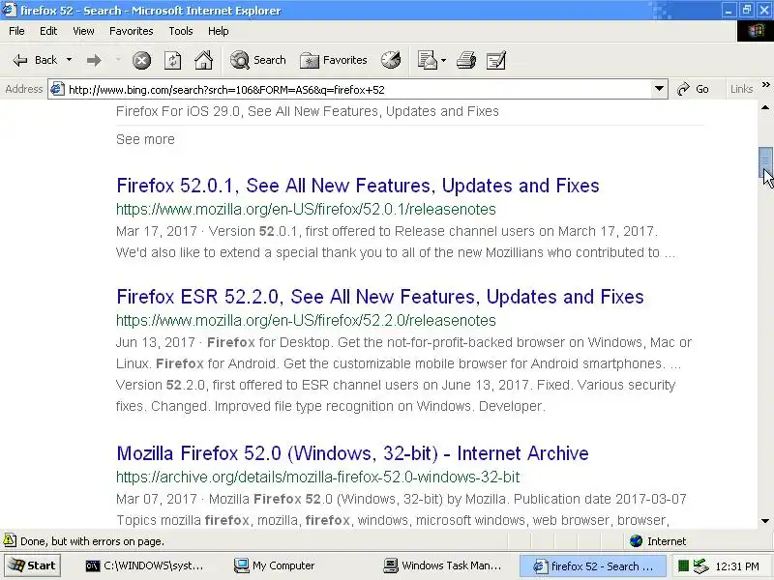This screenshot has height=580, width=774.
Task: Click the Internet Explorer title bar icon
Action: coord(10,10)
